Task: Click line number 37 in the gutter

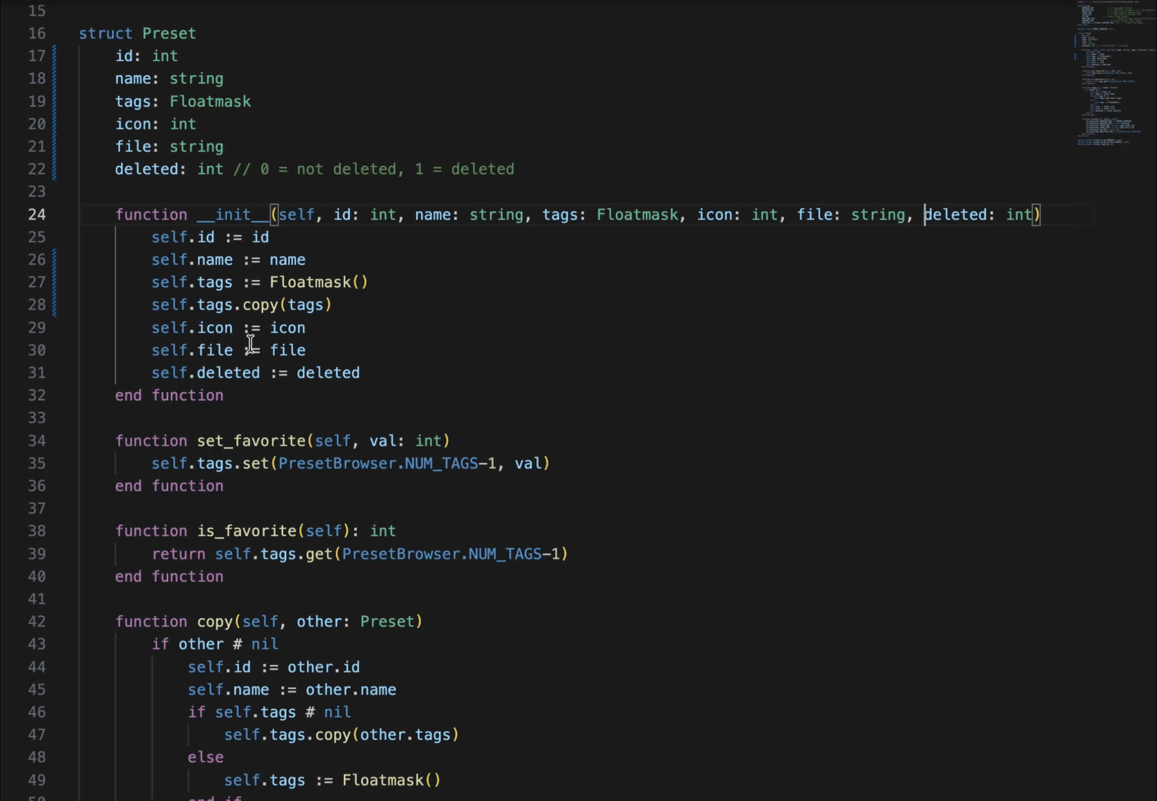Action: coord(37,508)
